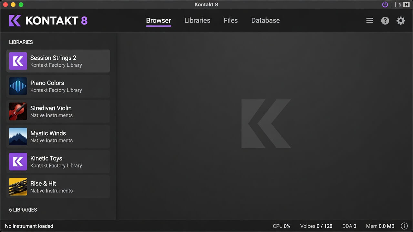Click Kontakt Factory Library subtitle under Session Strings 2
The image size is (413, 232).
[x=56, y=65]
